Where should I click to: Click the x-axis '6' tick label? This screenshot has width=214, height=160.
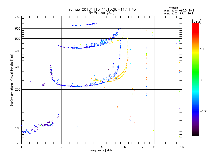coord(125,147)
